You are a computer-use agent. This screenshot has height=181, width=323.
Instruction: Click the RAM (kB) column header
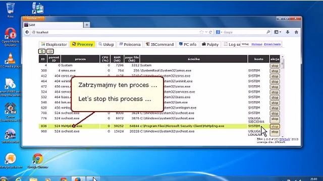pos(117,59)
